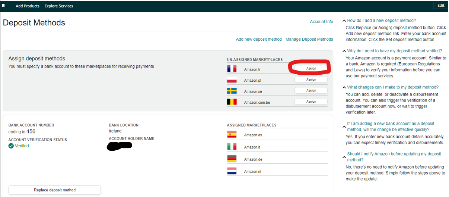Click the 'Assign deposit methods' heading
The height and width of the screenshot is (197, 449).
pyautogui.click(x=37, y=59)
